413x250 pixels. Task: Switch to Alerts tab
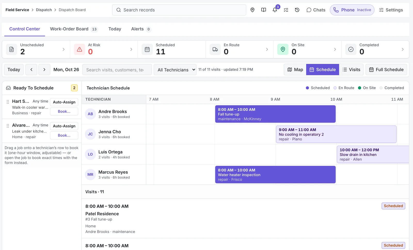click(x=141, y=29)
